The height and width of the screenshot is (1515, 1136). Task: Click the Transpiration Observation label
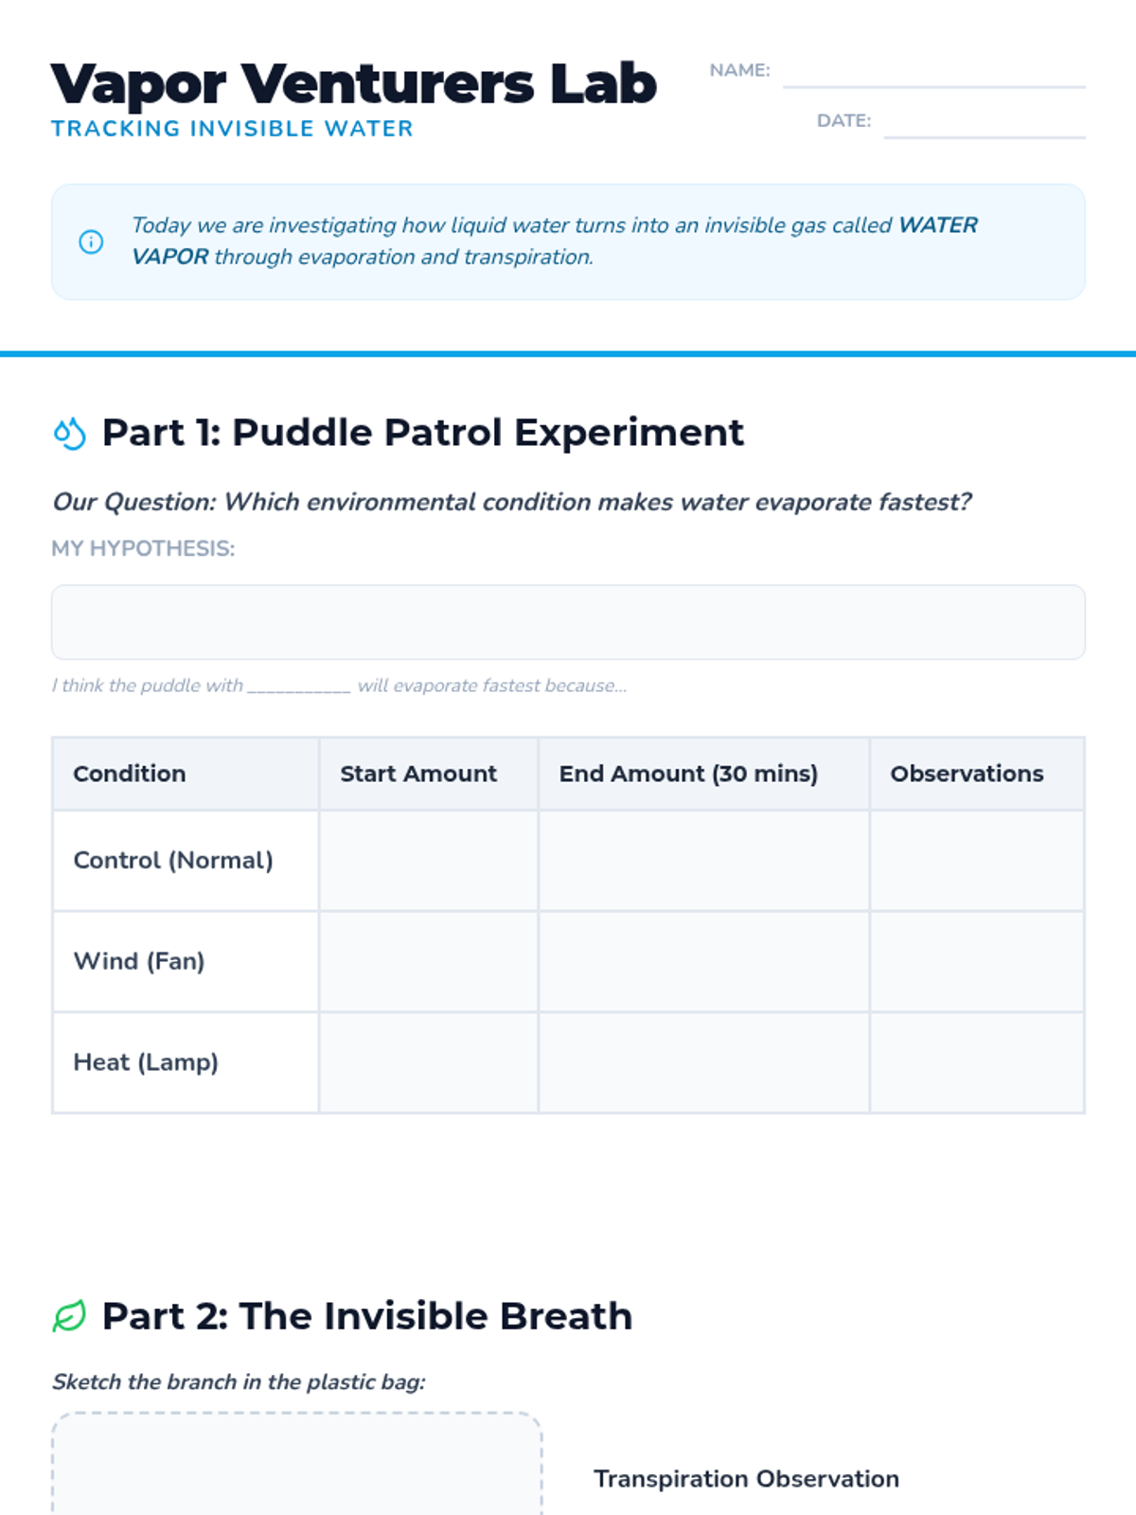(746, 1479)
